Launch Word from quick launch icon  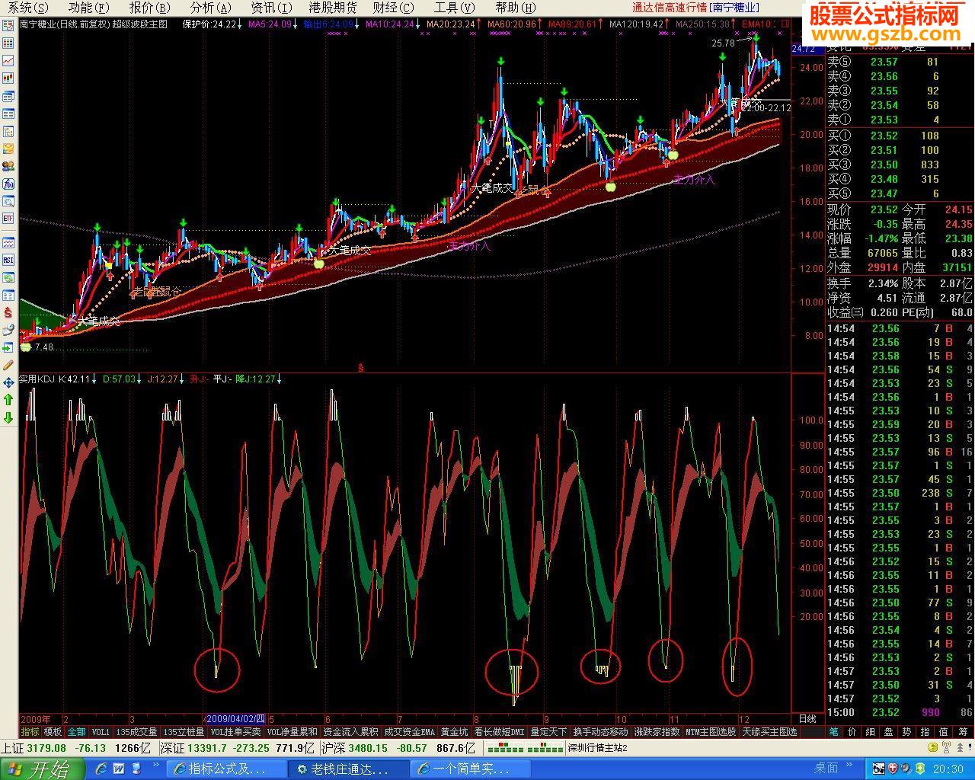pos(119,769)
